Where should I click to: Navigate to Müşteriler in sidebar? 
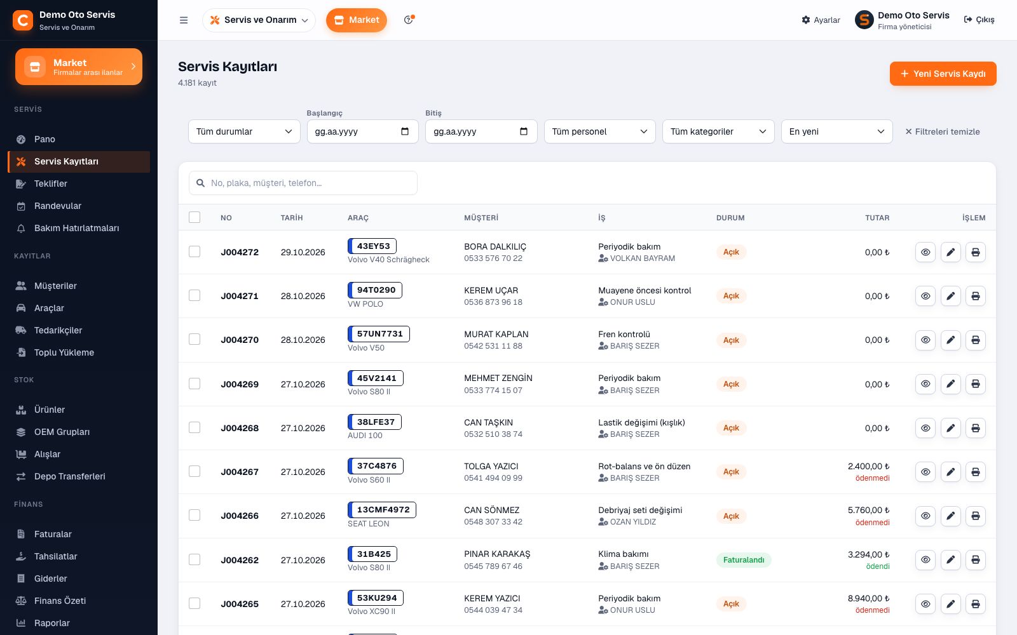coord(79,286)
